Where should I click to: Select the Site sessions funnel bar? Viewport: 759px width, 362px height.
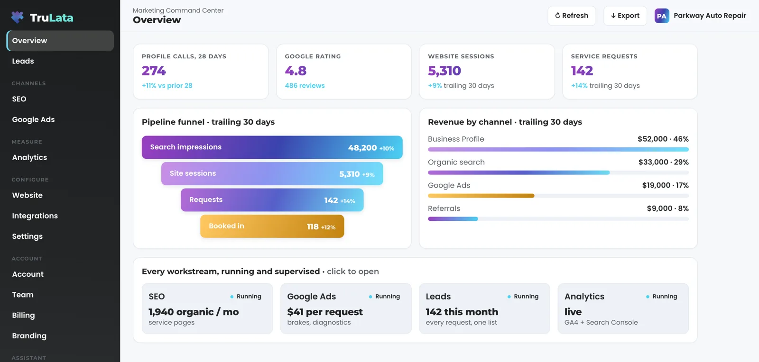coord(272,174)
